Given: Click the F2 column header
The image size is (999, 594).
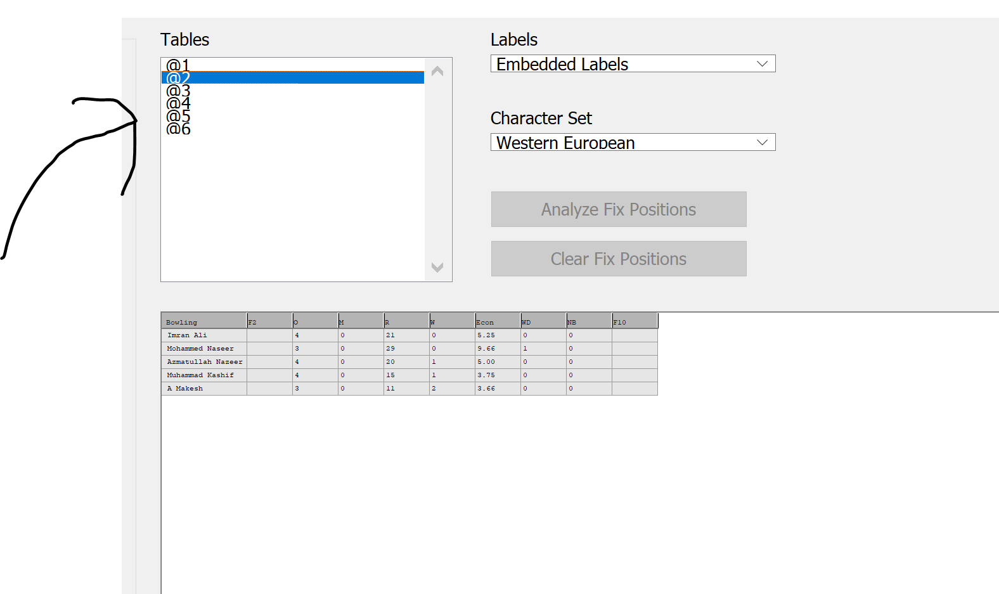Looking at the screenshot, I should [269, 322].
